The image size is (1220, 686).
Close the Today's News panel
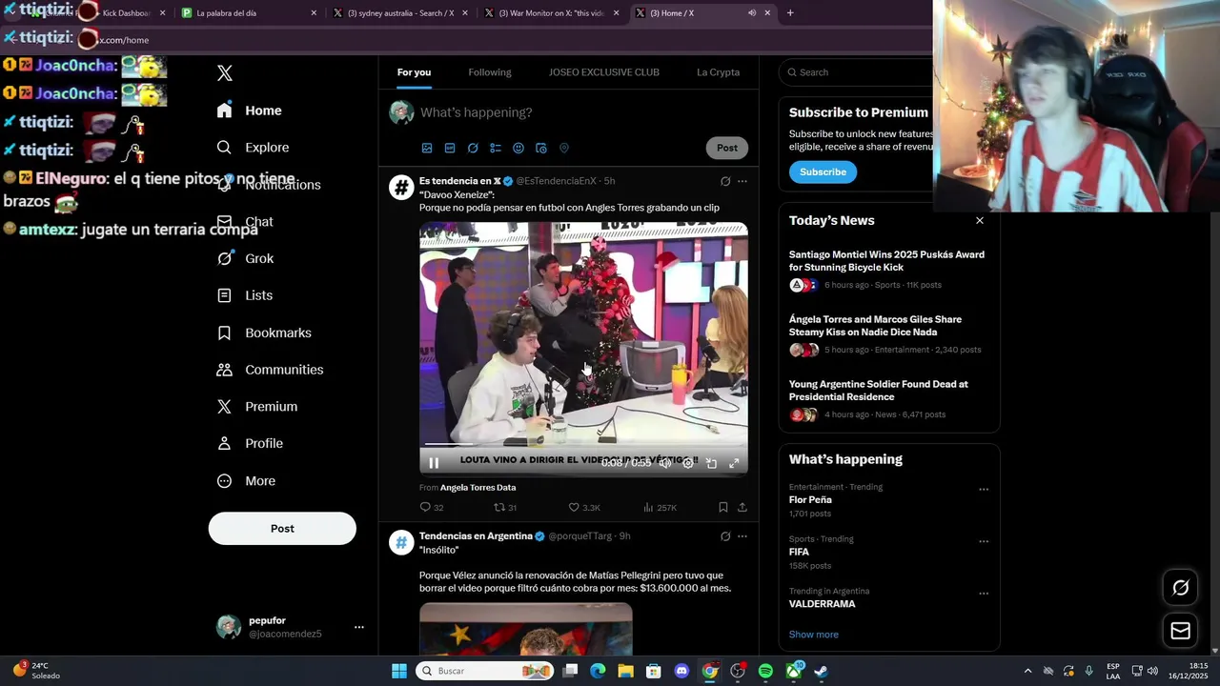(x=979, y=220)
